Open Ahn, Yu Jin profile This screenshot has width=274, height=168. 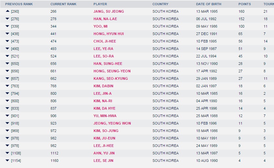pos(104,153)
